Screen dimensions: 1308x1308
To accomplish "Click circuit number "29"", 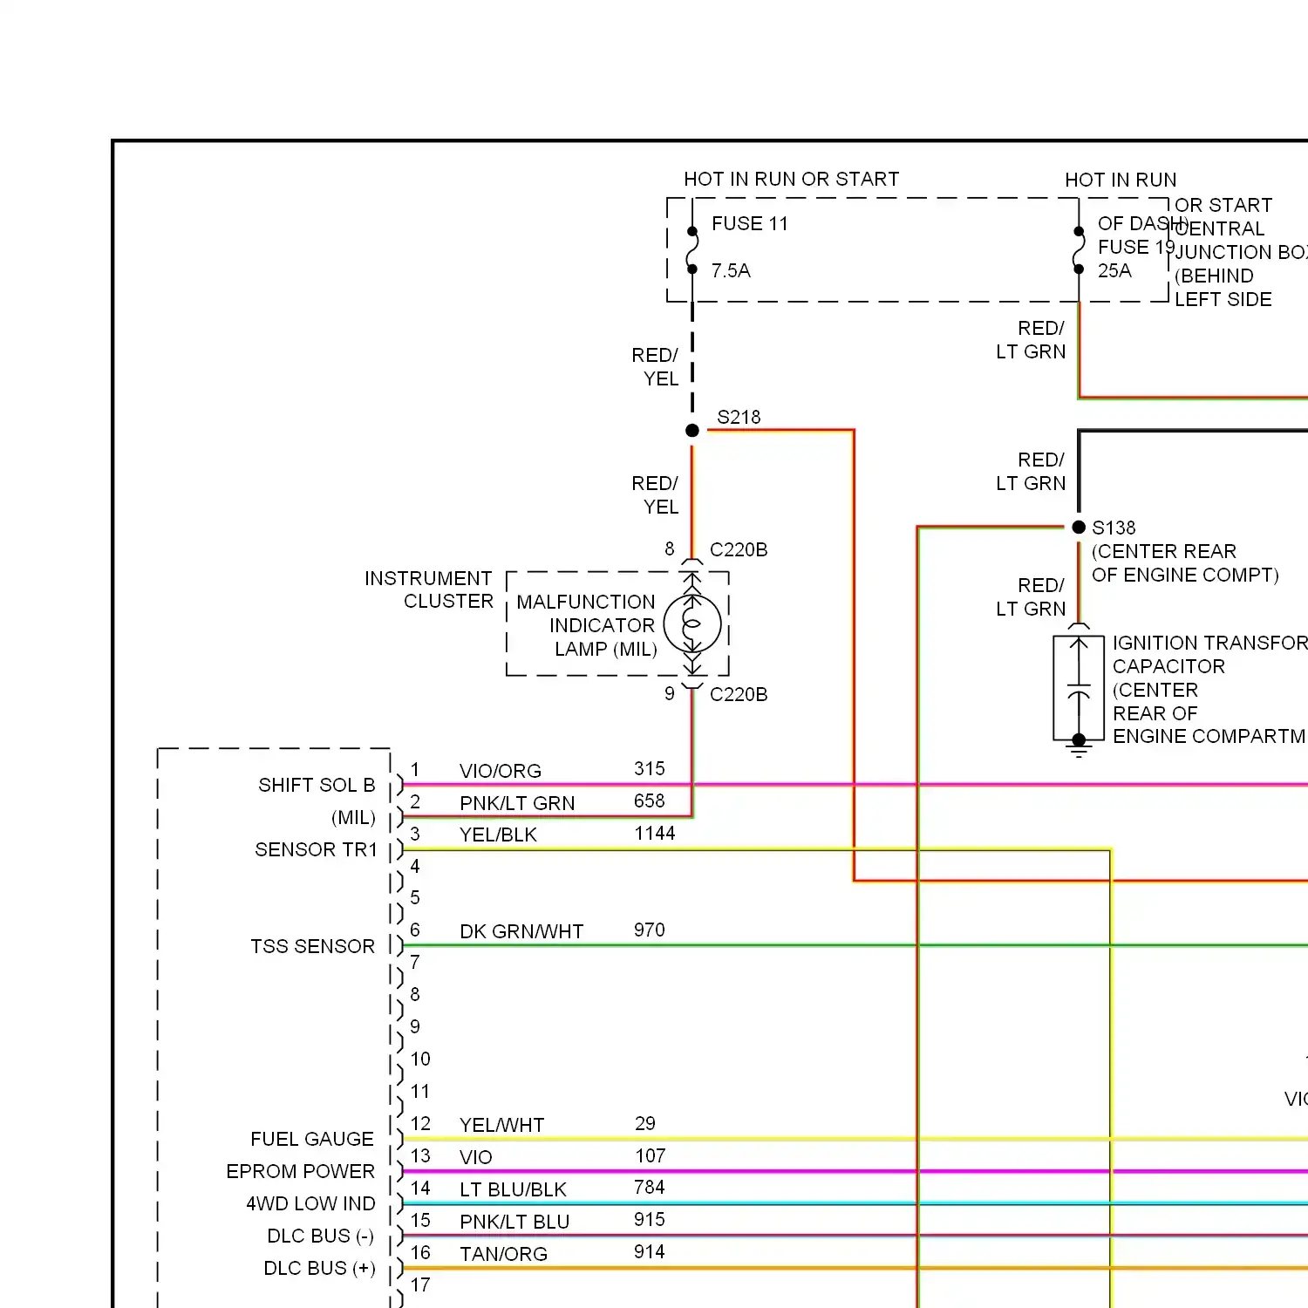I will coord(645,1123).
